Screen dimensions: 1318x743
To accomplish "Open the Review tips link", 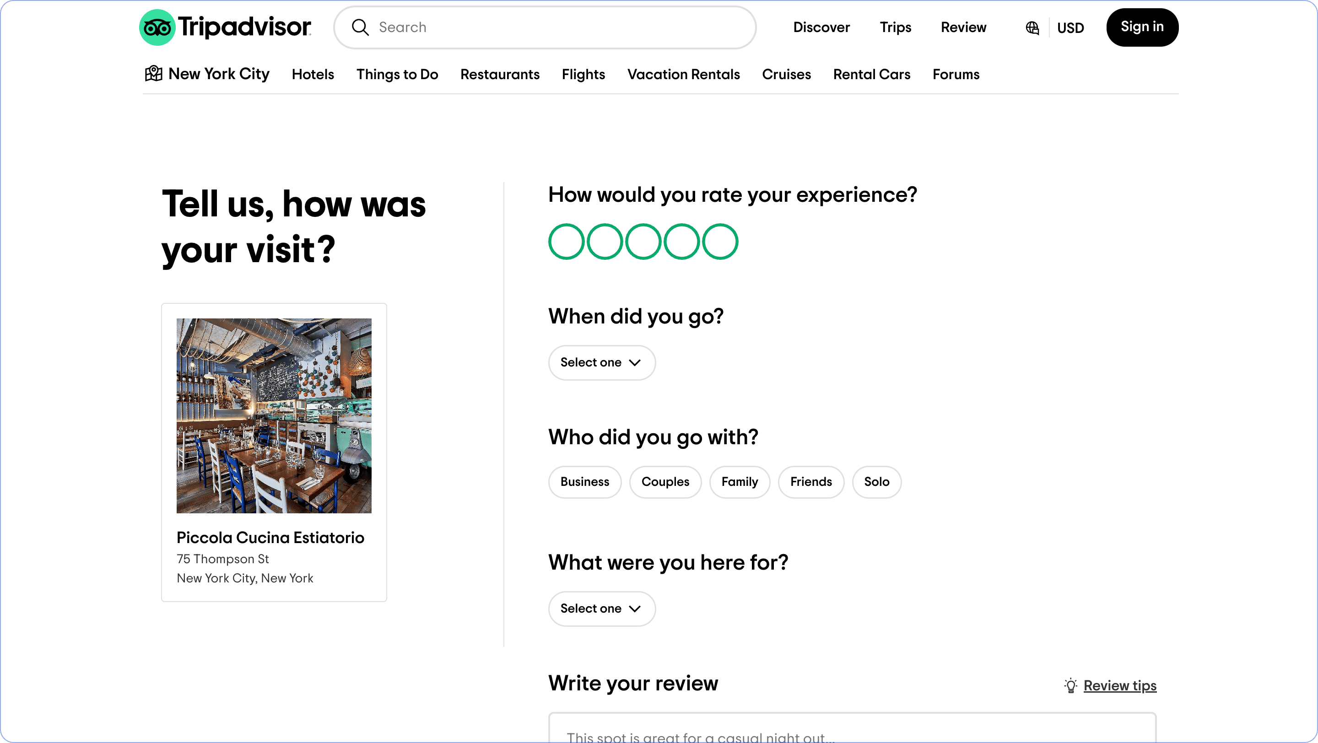I will tap(1119, 685).
